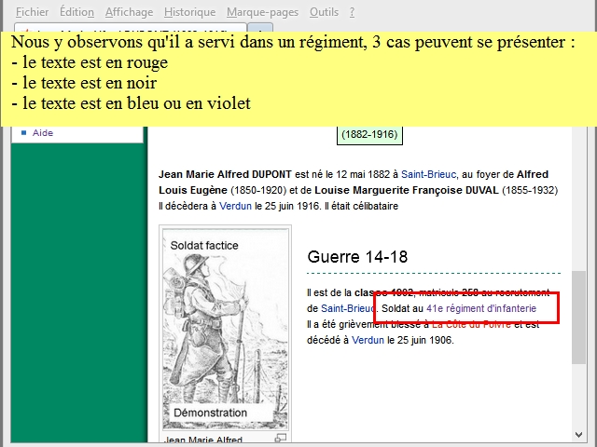Click Saint-Brieuc link in Guerre 14-18 section
This screenshot has width=597, height=447.
(x=348, y=308)
